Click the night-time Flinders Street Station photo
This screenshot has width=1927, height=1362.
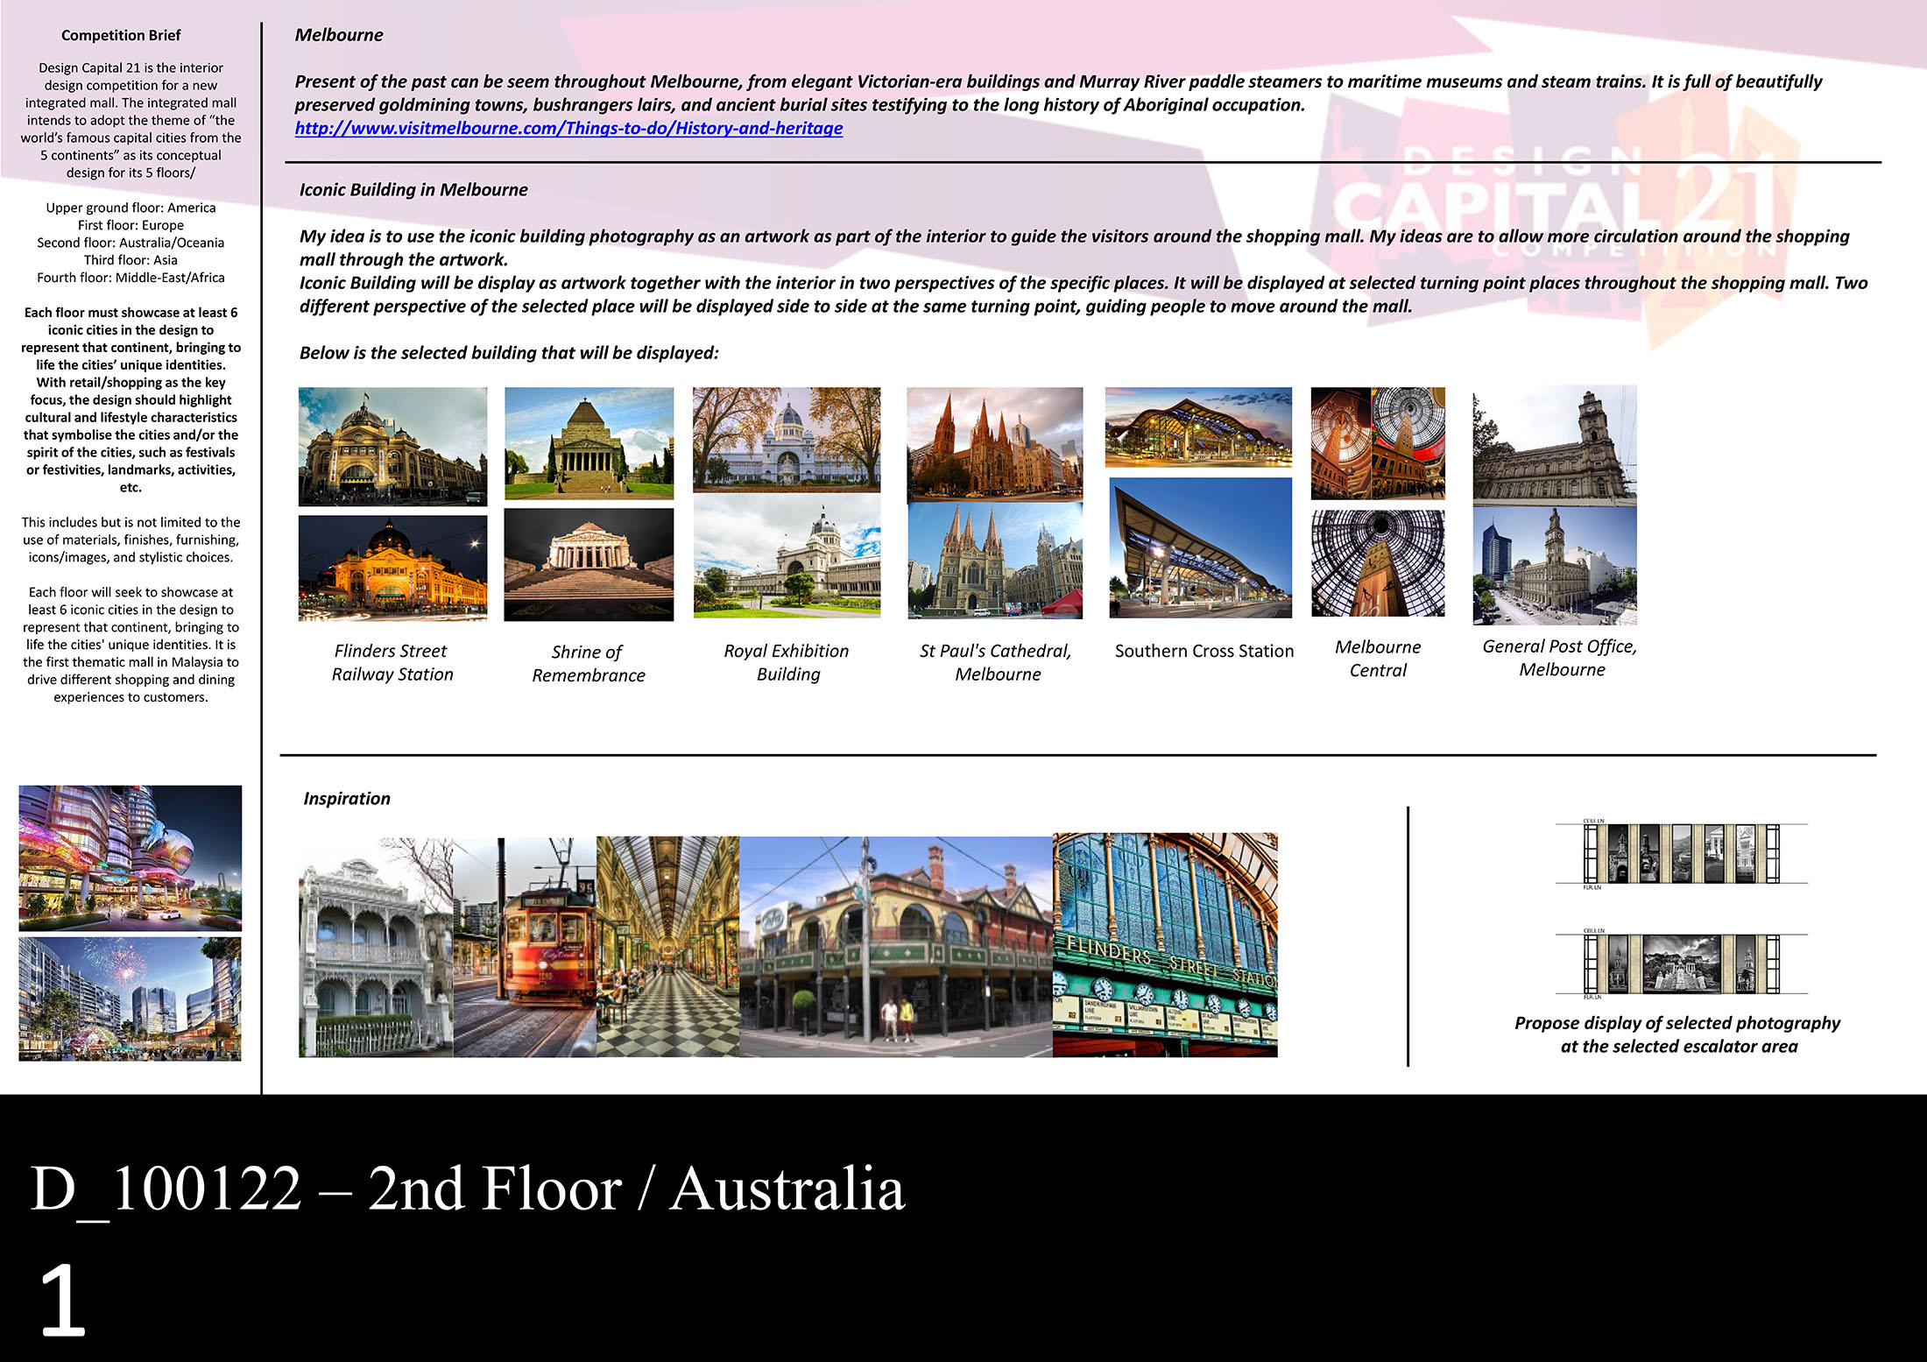392,567
